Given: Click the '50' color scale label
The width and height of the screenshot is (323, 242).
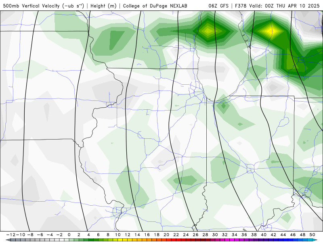Looking at the screenshot, I should click(x=312, y=235).
